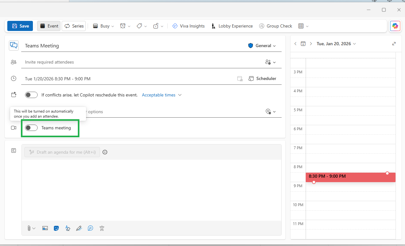Open the more apps grid icon
Screen dimensions: 405x246
tap(301, 26)
